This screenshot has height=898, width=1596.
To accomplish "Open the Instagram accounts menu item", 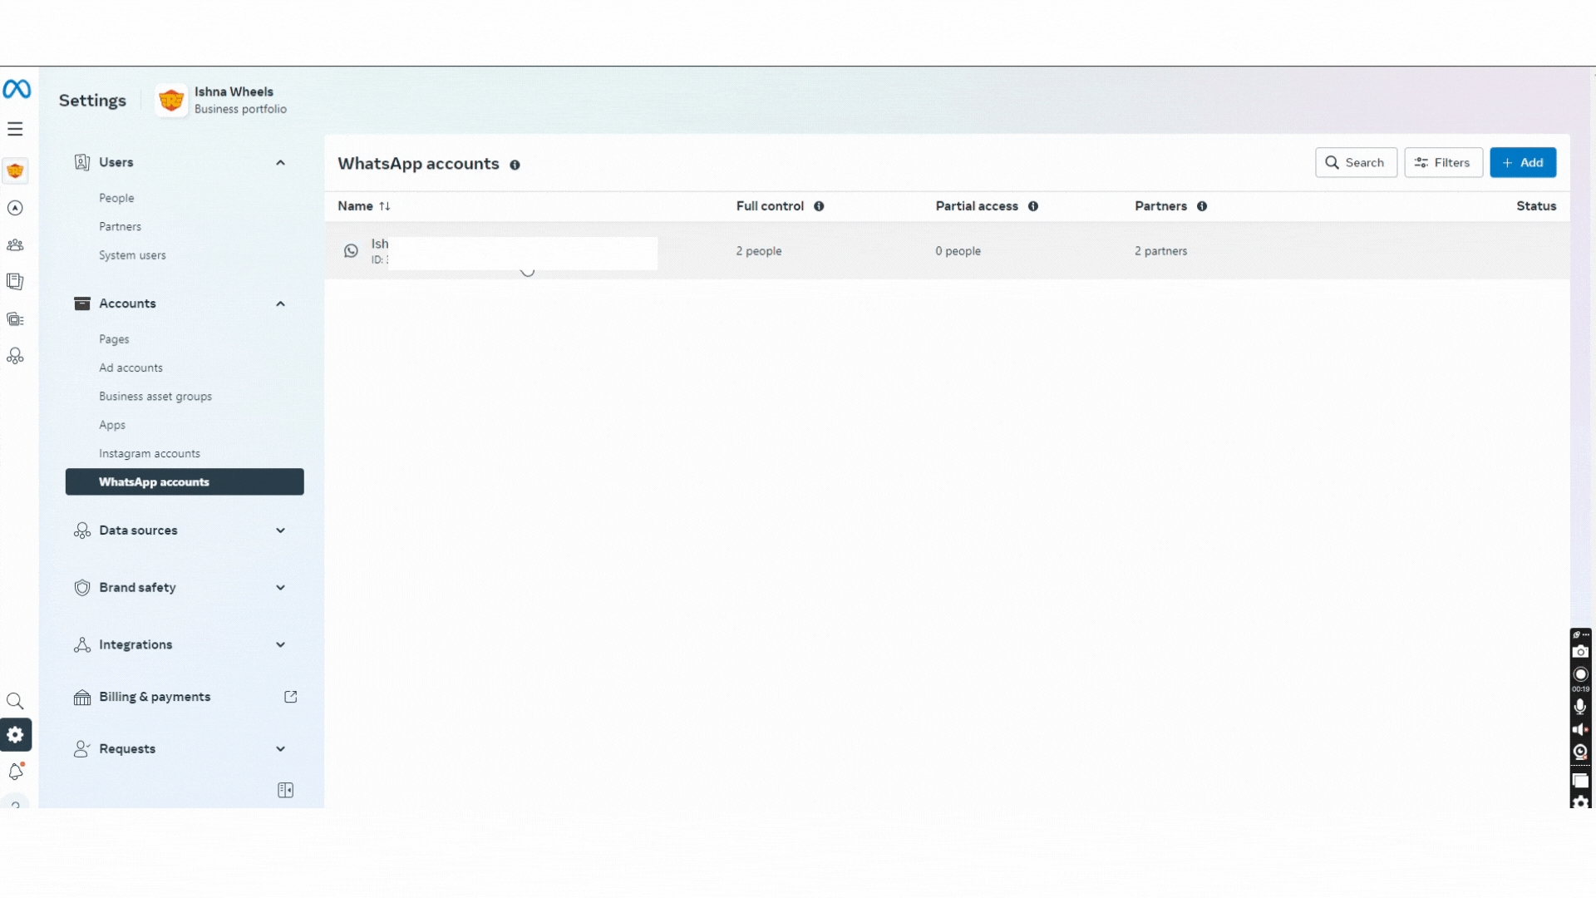I will point(150,454).
